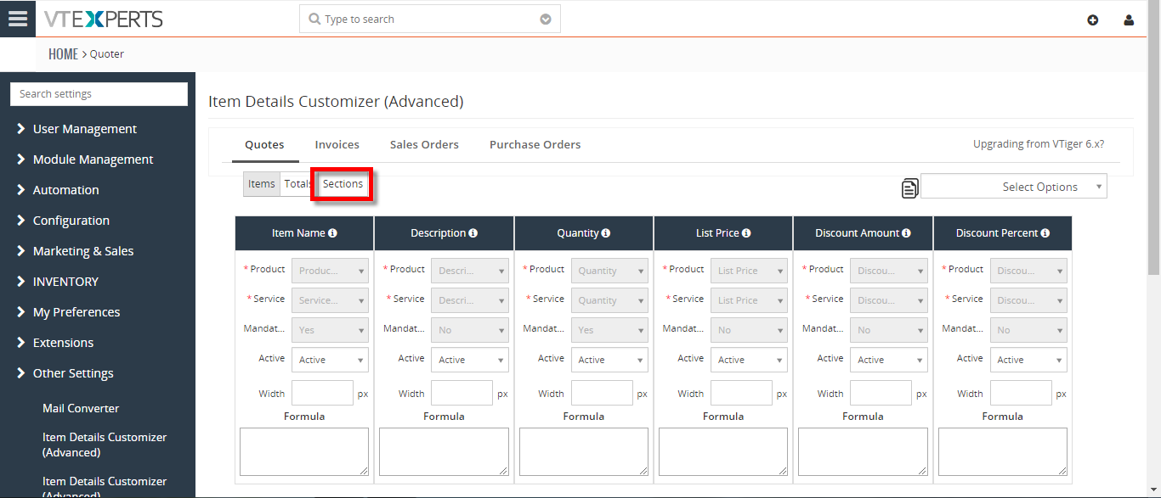Expand Extensions section

(63, 343)
